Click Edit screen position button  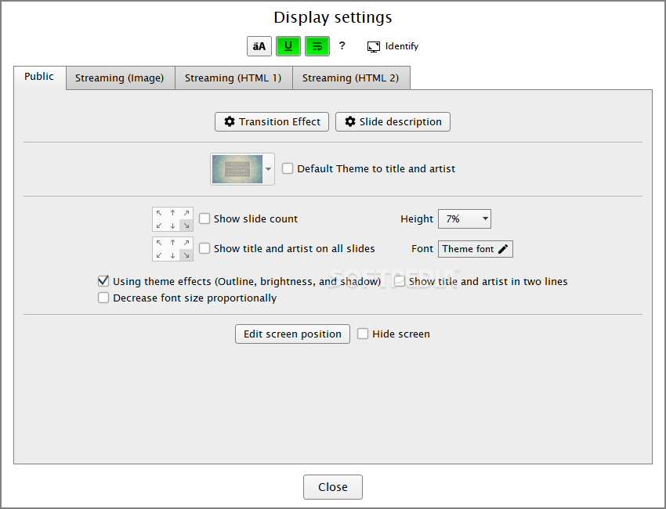click(293, 334)
